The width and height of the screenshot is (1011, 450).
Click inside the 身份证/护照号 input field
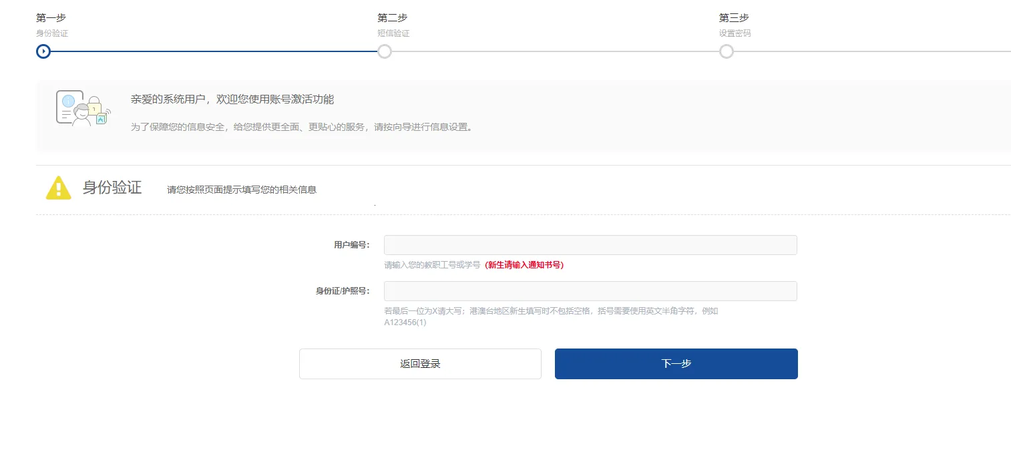(x=590, y=290)
